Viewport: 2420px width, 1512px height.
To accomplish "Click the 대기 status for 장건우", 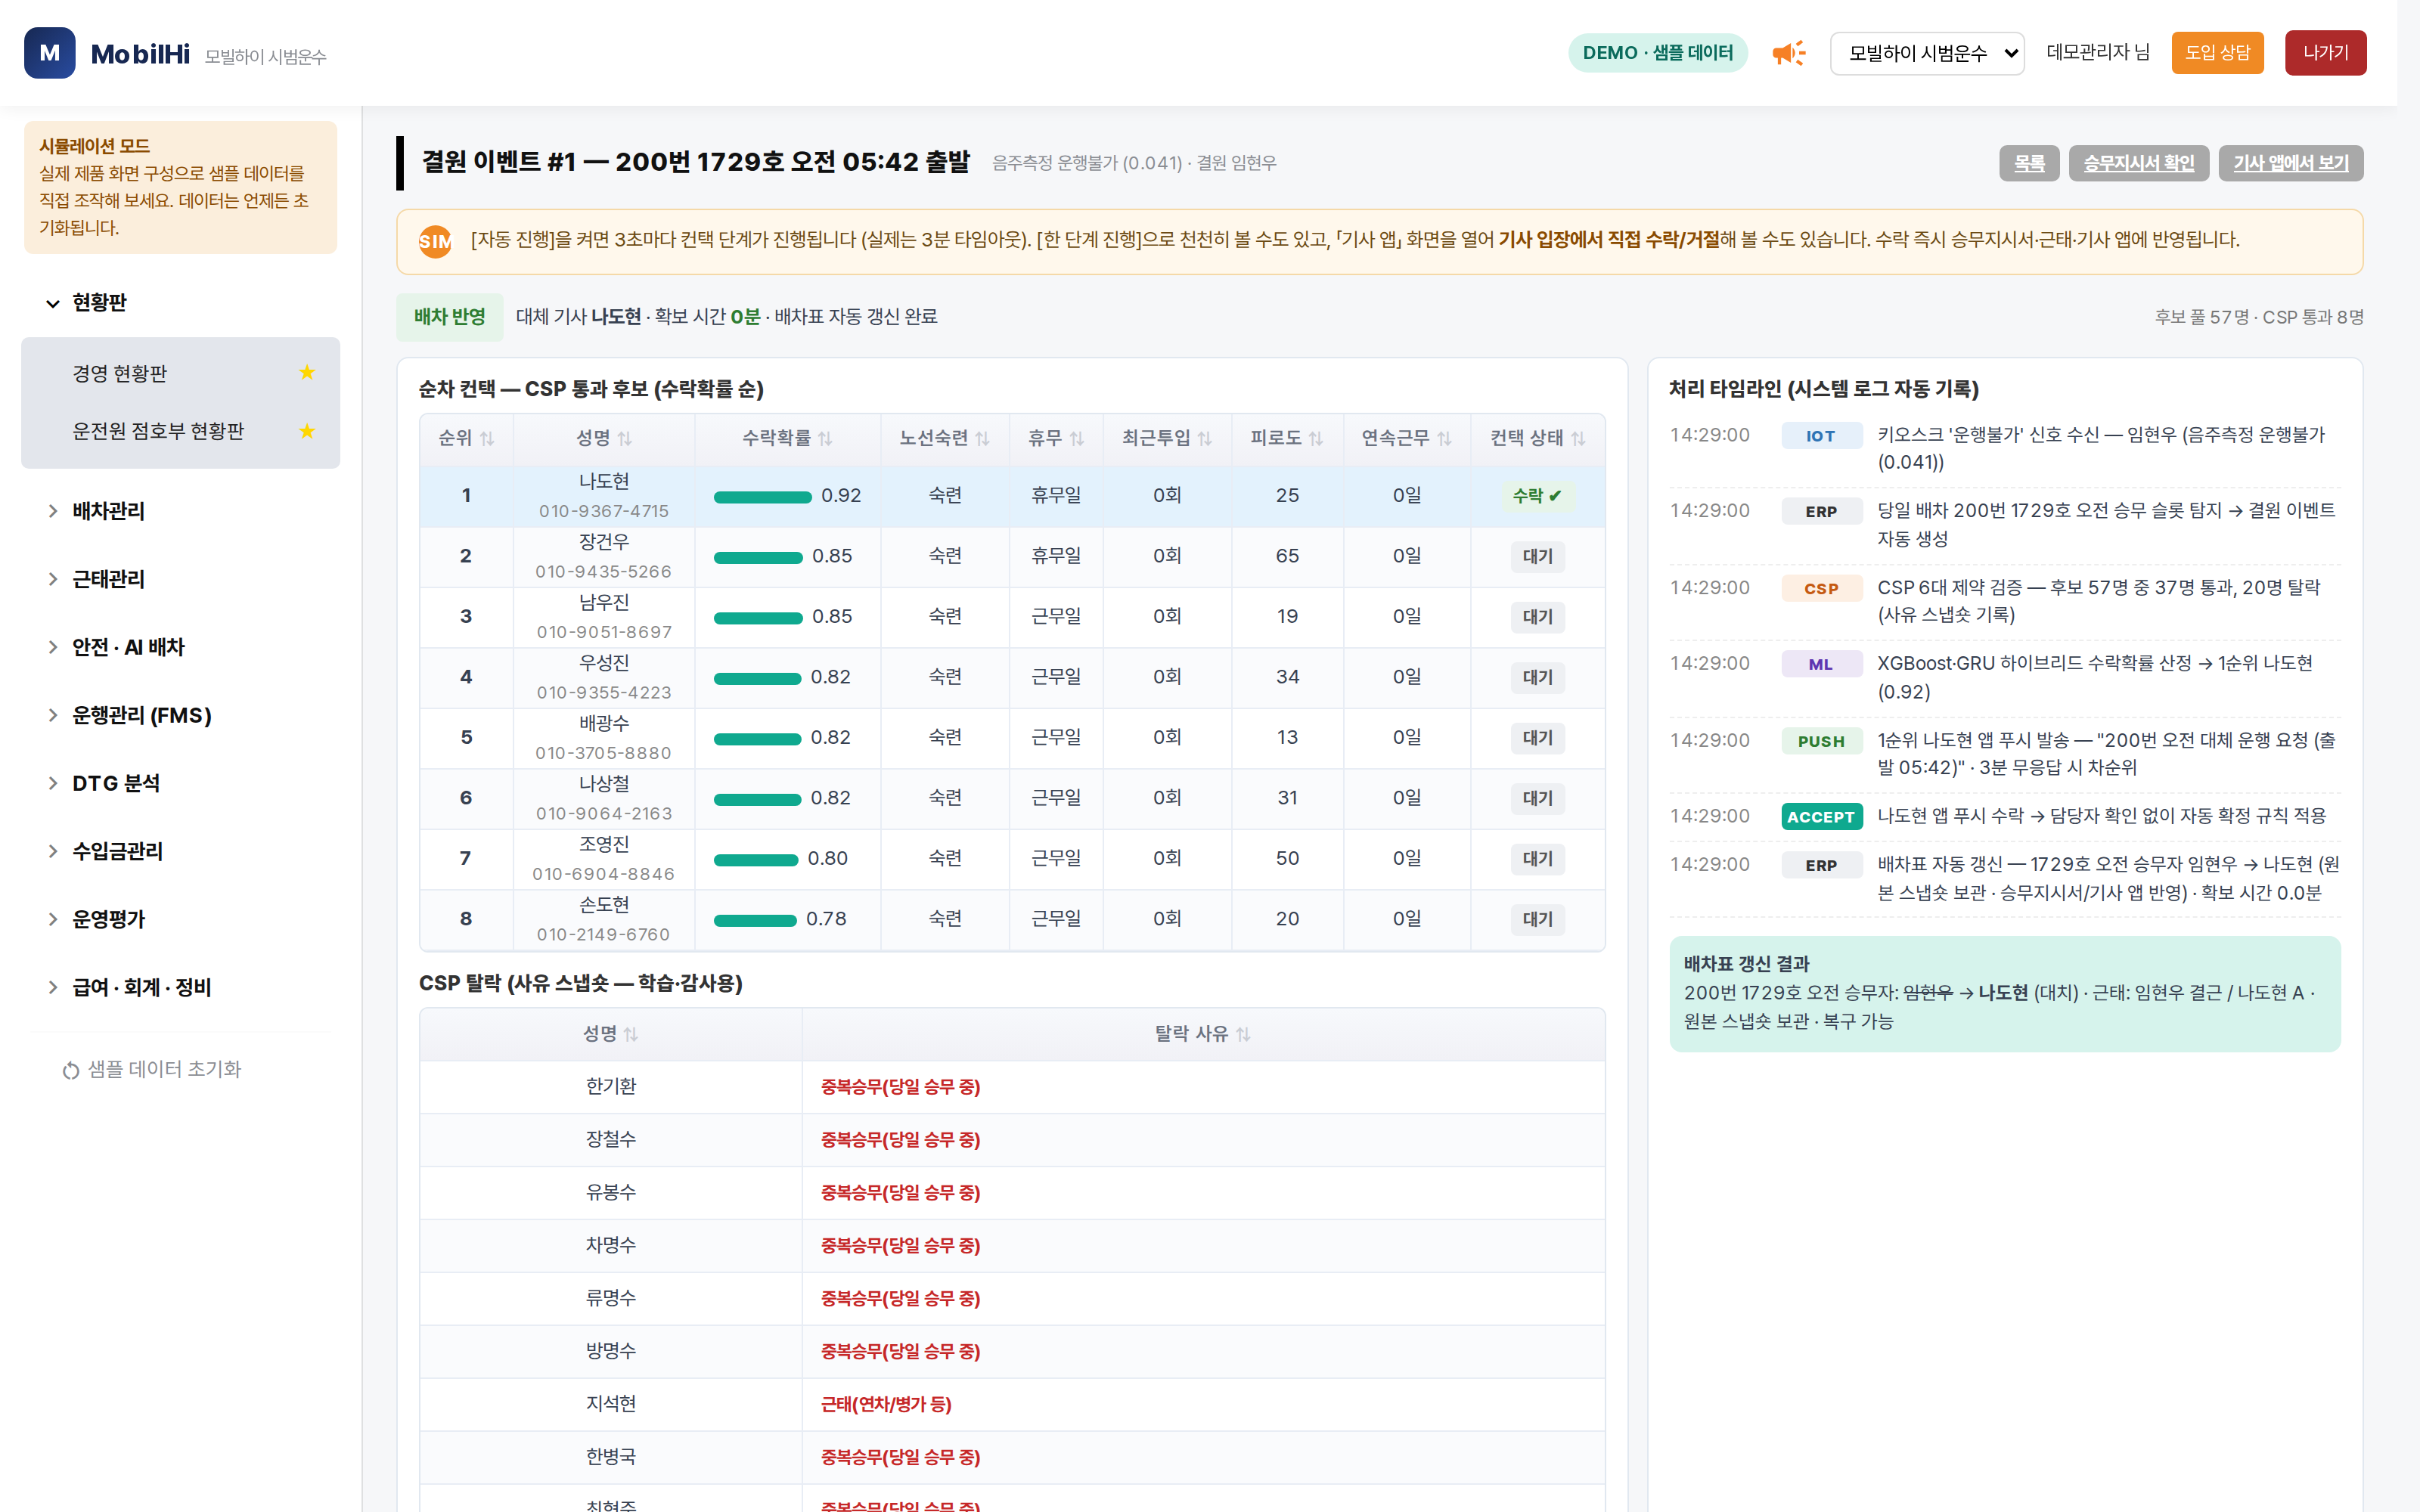I will (x=1537, y=556).
